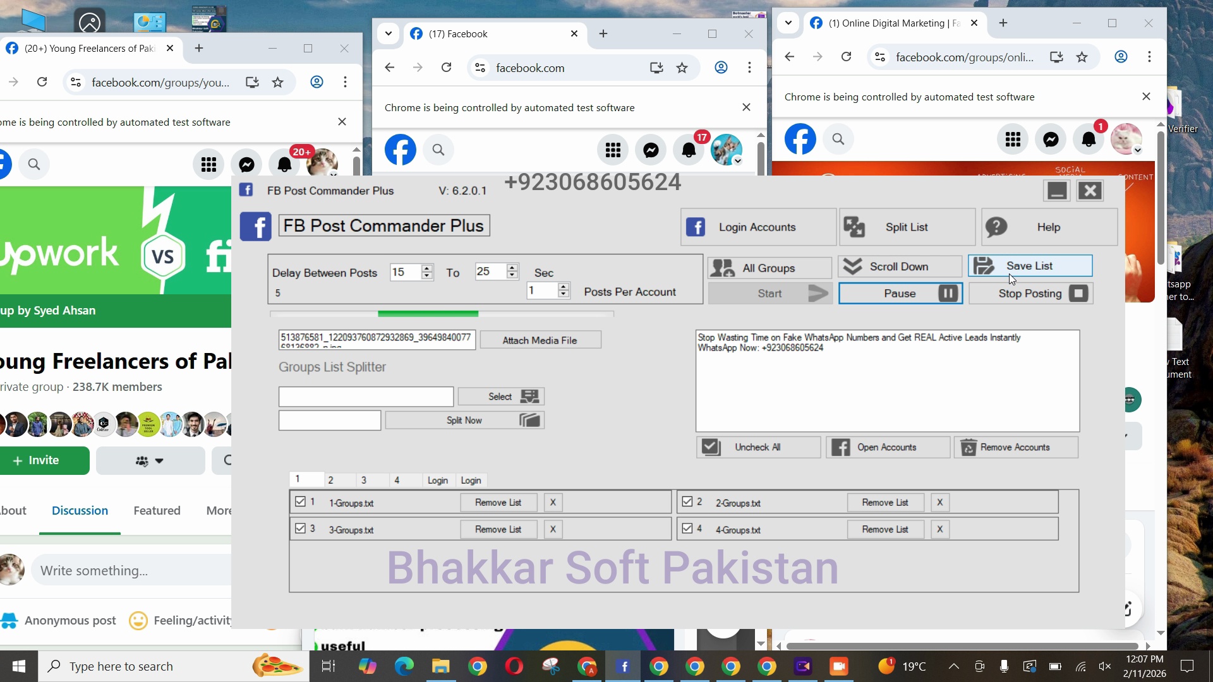Click the Open Accounts Facebook icon

[x=840, y=447]
